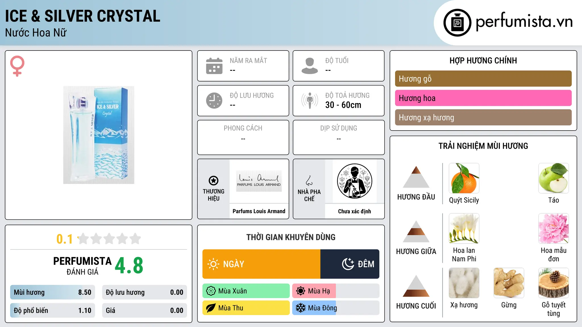This screenshot has width=582, height=327.
Task: Click the moon icon in the Đêm bar
Action: pos(348,264)
